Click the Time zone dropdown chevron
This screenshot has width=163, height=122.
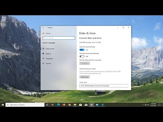[128, 86]
